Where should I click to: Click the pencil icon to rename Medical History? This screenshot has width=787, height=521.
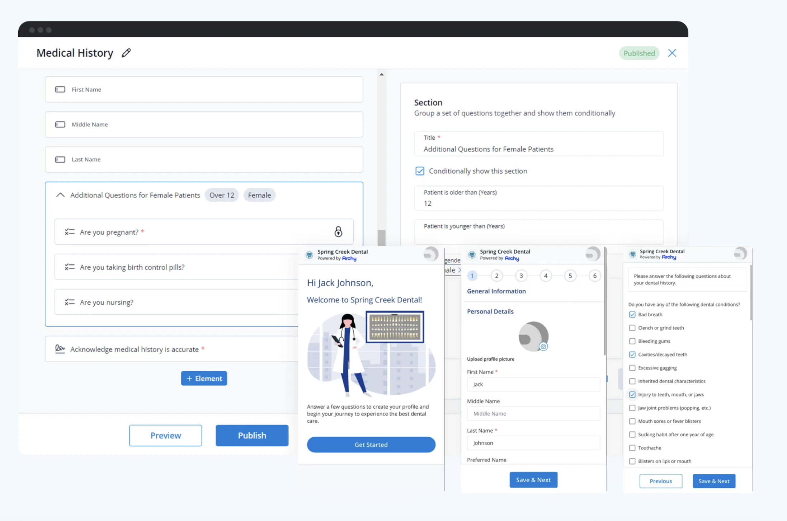coord(126,53)
